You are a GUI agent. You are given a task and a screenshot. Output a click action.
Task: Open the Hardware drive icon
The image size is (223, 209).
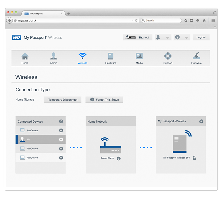tap(111, 56)
